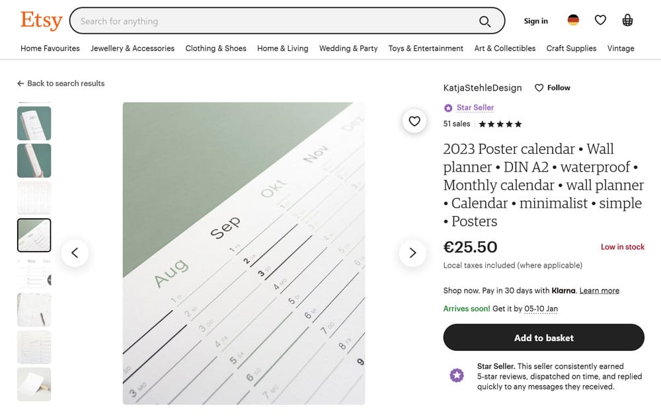Open the KatjaStehleDesign shop link
661x417 pixels.
click(482, 88)
